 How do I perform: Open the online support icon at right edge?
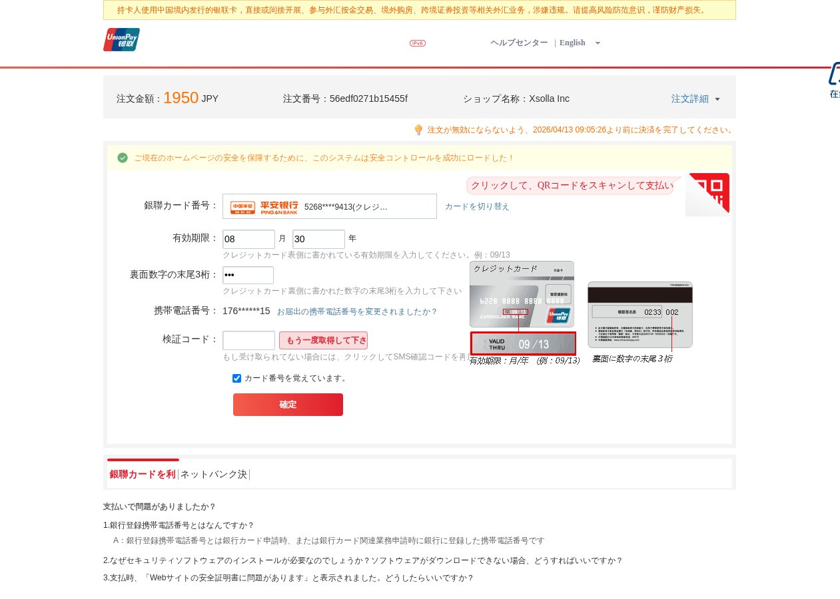pyautogui.click(x=834, y=80)
